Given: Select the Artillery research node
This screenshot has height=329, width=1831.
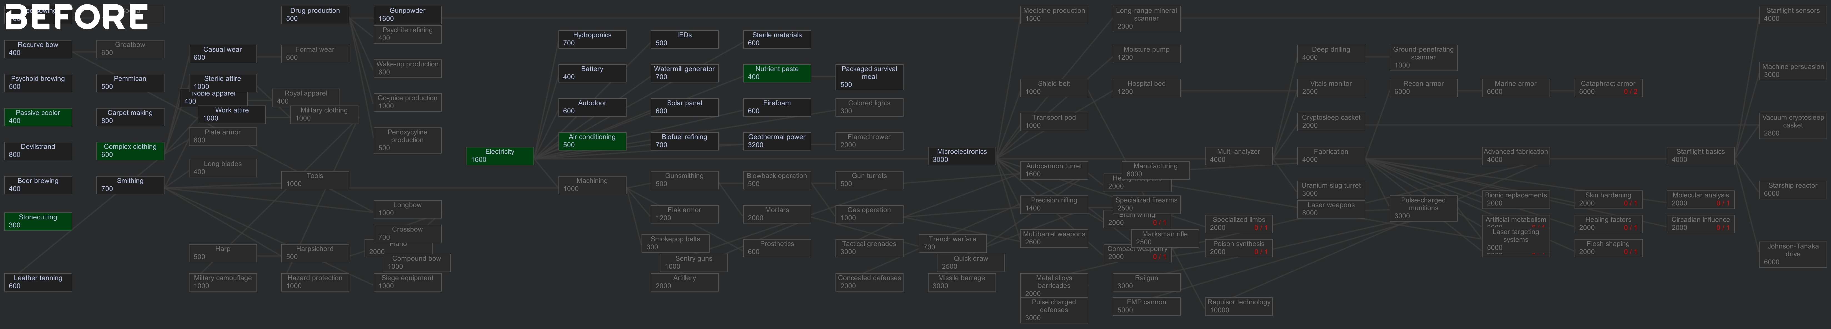Looking at the screenshot, I should coord(685,282).
